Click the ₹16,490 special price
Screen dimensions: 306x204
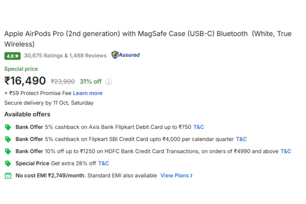pos(25,81)
